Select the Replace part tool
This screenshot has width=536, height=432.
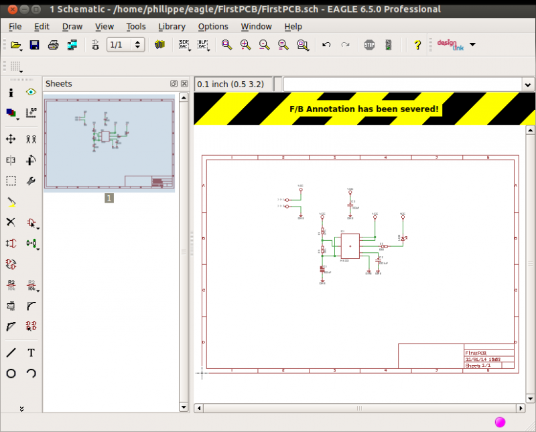31,244
